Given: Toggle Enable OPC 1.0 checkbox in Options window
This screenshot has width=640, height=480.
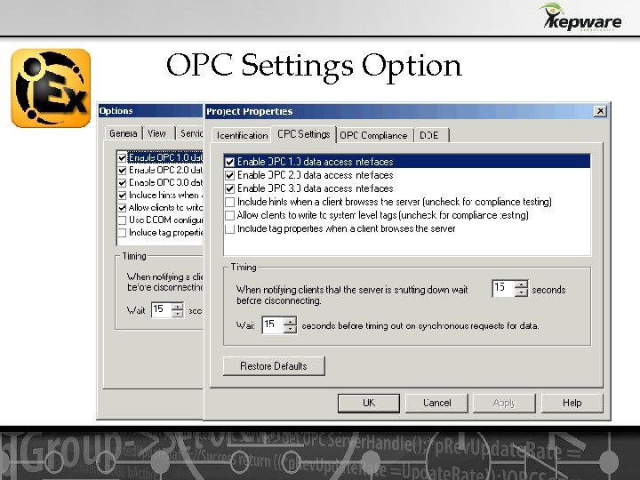Looking at the screenshot, I should coord(122,157).
